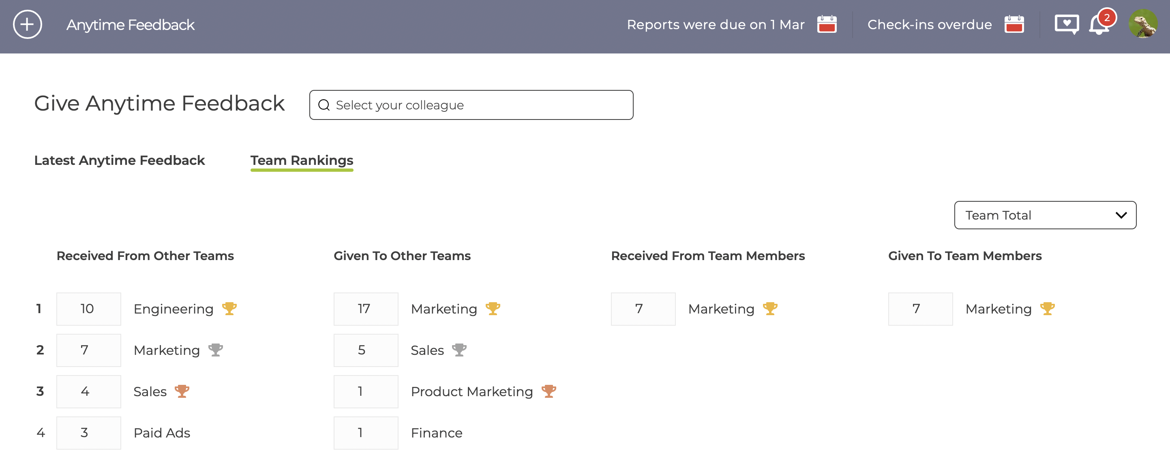Click the Team Total dropdown chevron
The width and height of the screenshot is (1170, 461).
(x=1121, y=215)
